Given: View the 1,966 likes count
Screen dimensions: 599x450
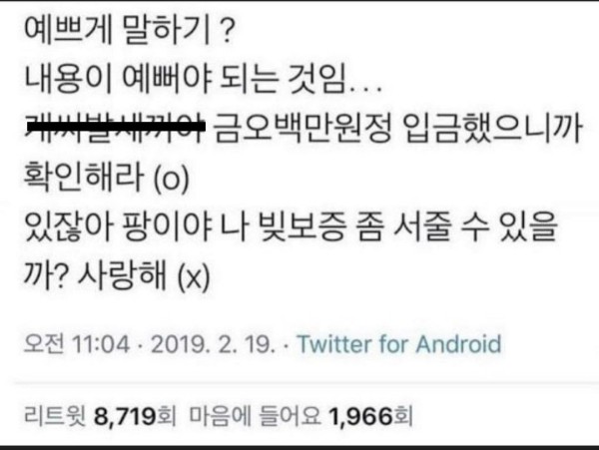Looking at the screenshot, I should click(x=360, y=416).
